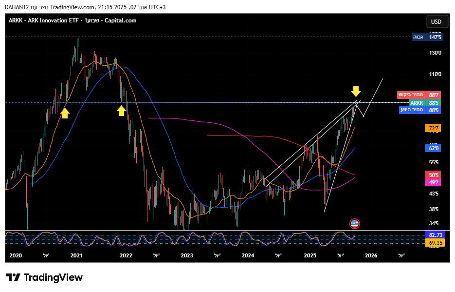
Task: Click the blue 62'0 moving average label
Action: coord(433,148)
